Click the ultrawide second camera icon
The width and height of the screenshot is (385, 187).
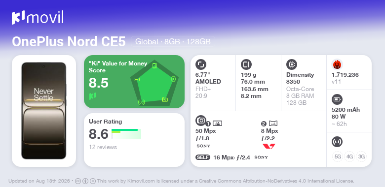pos(273,124)
